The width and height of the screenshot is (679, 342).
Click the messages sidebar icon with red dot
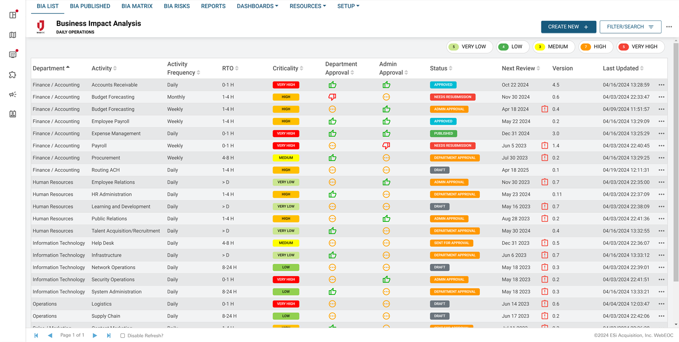(13, 55)
